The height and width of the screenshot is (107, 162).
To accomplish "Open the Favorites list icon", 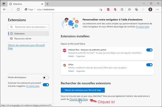I will tap(129, 10).
